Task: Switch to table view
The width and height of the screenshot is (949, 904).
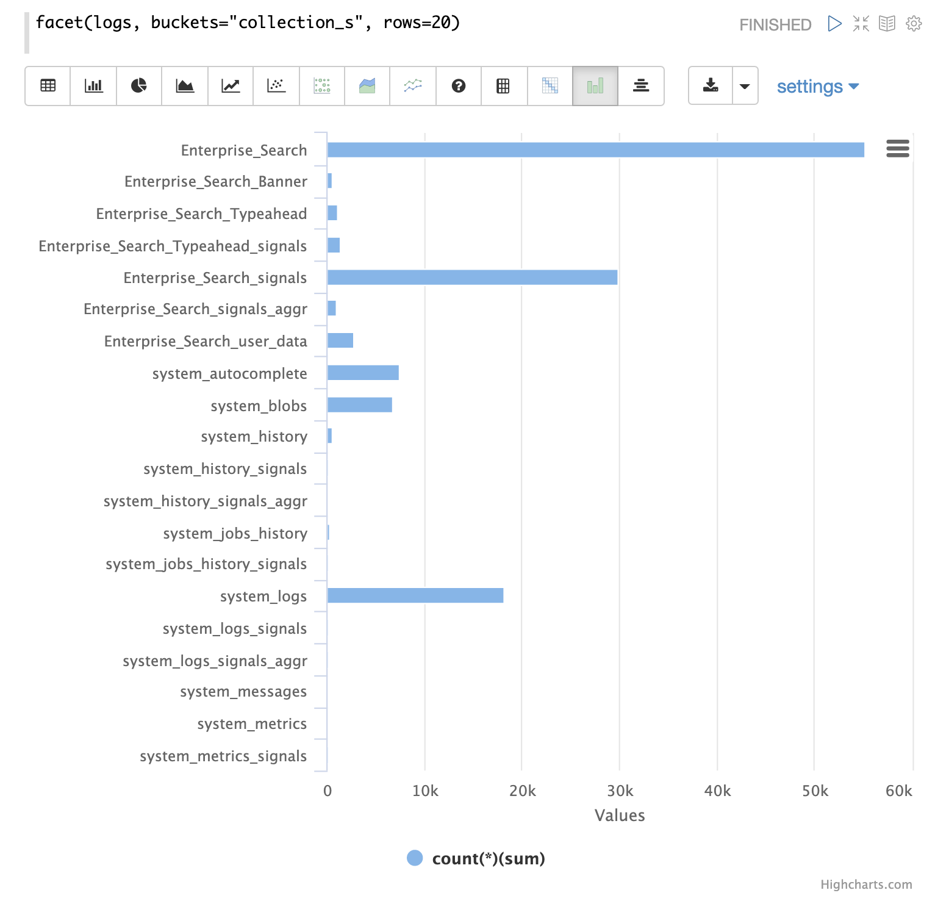Action: point(48,86)
